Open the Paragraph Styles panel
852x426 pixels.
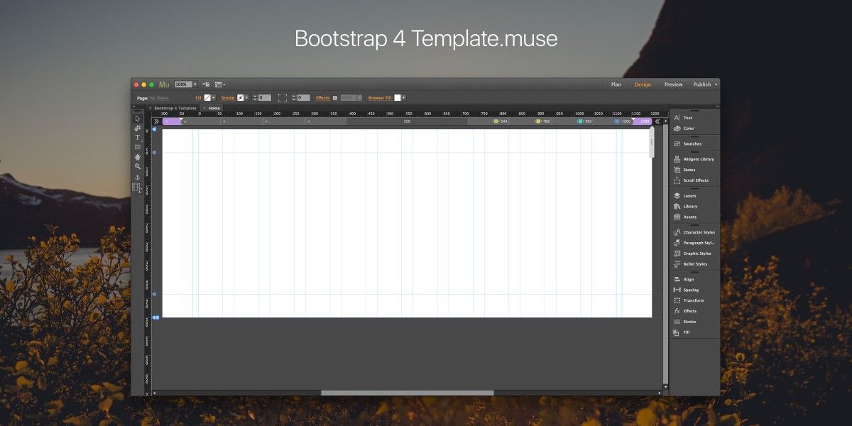point(694,243)
